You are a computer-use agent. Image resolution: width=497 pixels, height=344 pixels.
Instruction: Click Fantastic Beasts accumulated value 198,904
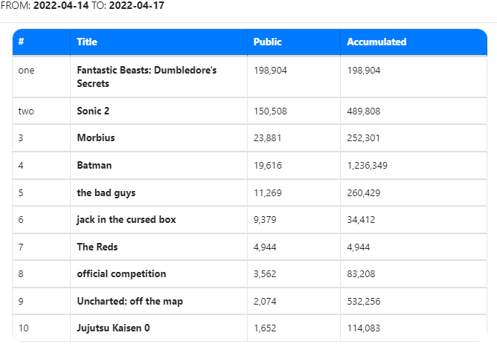[364, 71]
